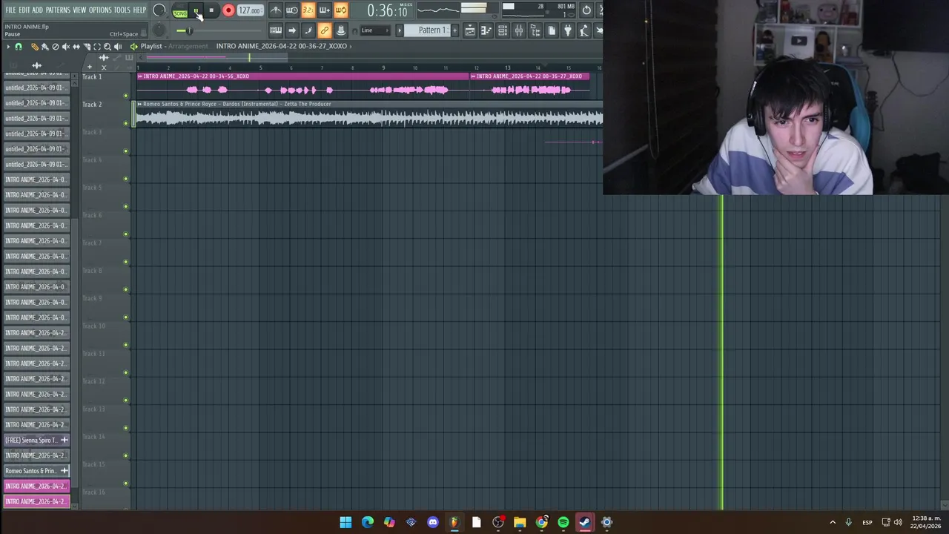This screenshot has width=949, height=534.
Task: Open the VIEW menu
Action: pyautogui.click(x=79, y=10)
